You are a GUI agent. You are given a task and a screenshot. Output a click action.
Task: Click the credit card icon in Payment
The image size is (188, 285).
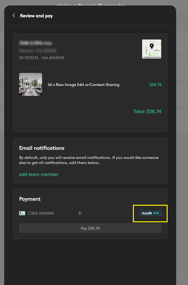[x=22, y=213]
